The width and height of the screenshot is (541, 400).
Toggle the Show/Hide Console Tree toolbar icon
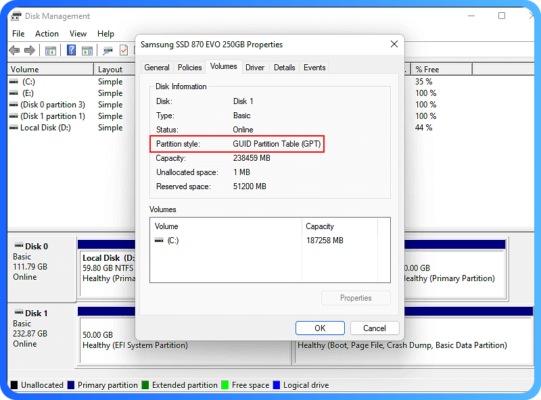click(50, 51)
